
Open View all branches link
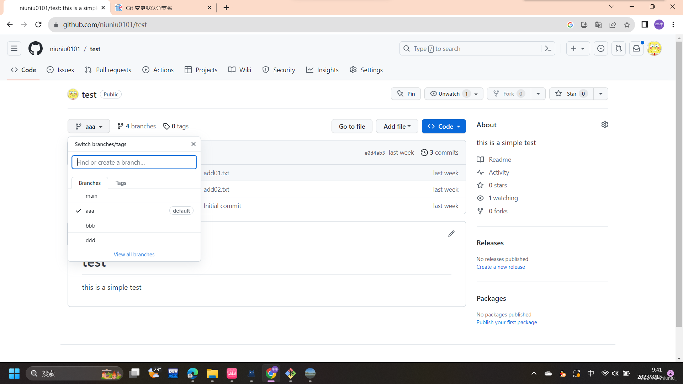134,255
